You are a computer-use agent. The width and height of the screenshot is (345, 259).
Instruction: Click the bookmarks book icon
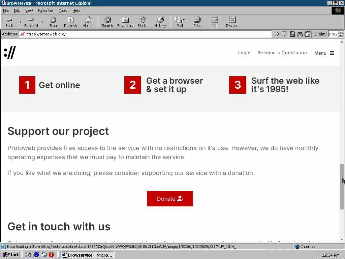point(292,34)
